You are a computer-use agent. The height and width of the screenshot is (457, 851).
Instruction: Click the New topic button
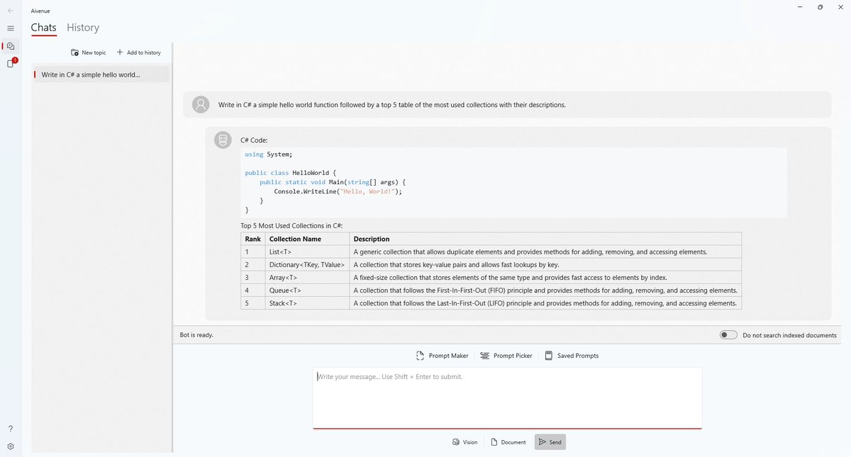pos(89,52)
